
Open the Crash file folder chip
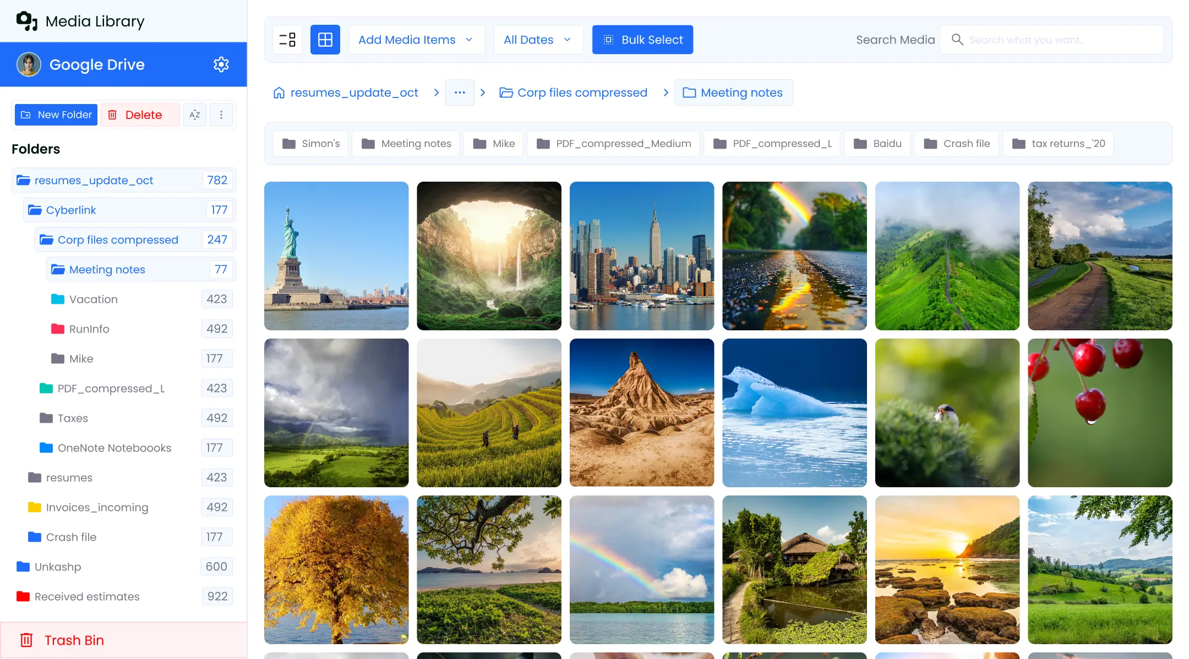tap(957, 144)
